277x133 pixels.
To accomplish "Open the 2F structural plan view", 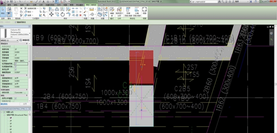I will point(11,121).
